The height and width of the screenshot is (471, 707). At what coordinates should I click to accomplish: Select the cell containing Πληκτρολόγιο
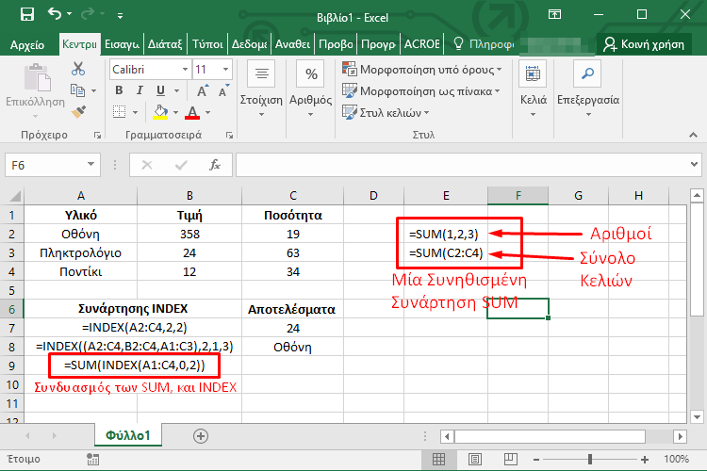point(80,252)
